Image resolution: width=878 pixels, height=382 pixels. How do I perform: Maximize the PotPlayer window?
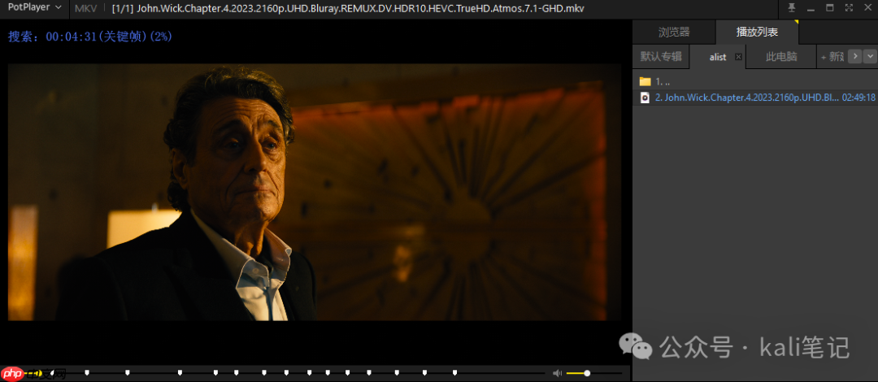tap(830, 8)
